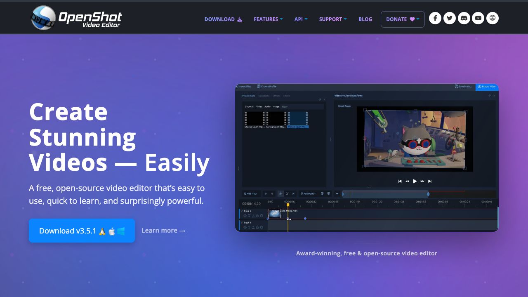Click the razor tool icon in timeline toolbar
Viewport: 528px width, 297px height.
point(293,193)
